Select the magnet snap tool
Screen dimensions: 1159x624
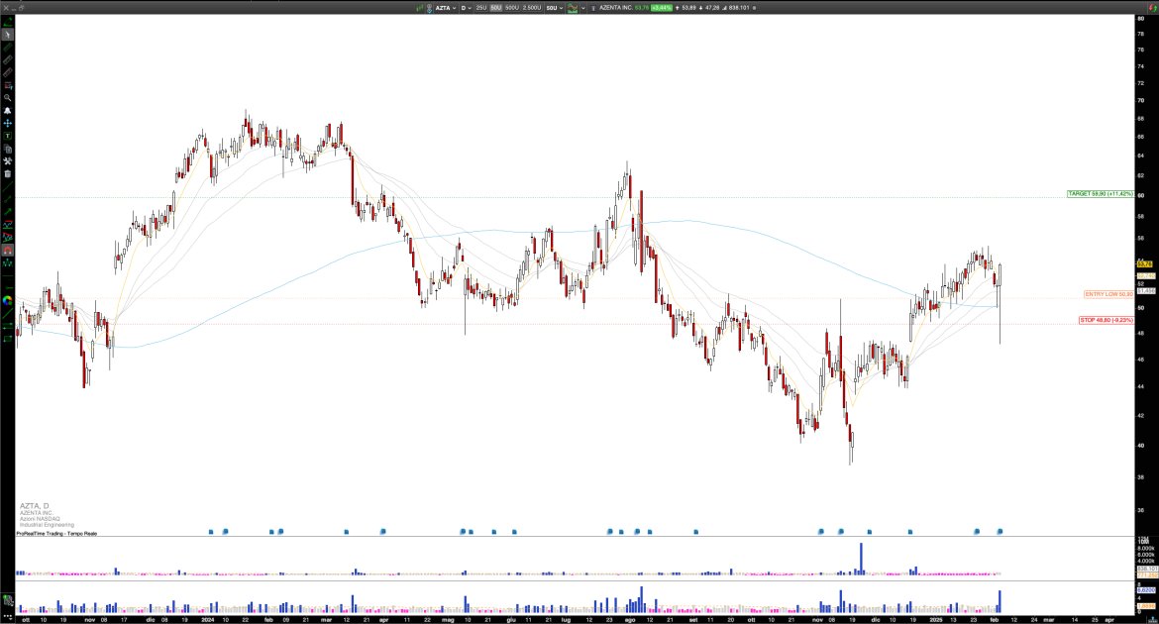pos(7,250)
